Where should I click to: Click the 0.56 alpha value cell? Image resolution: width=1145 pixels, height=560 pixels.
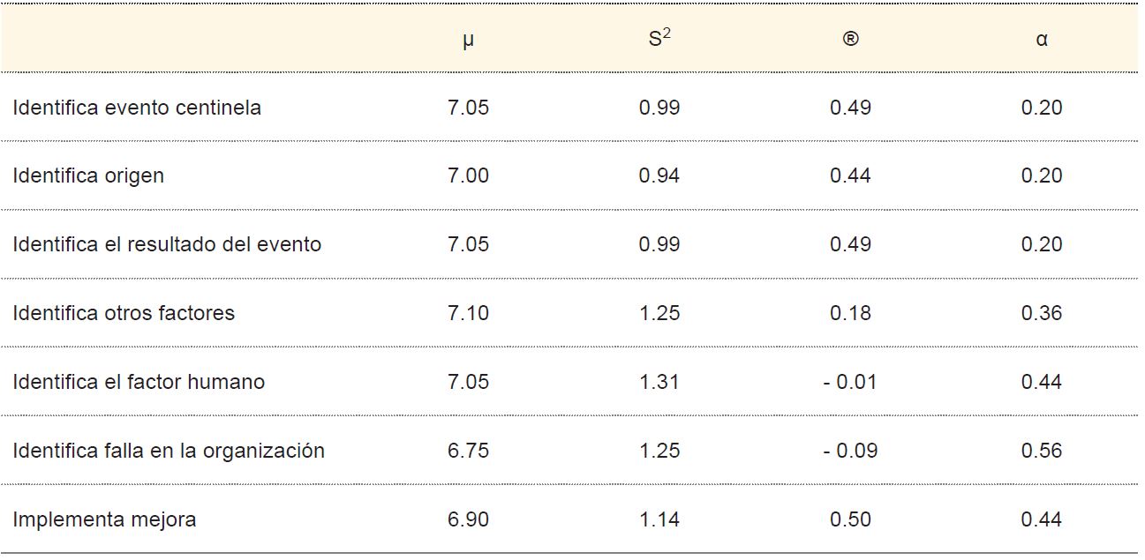point(1042,451)
